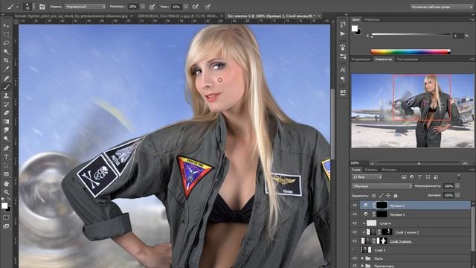The height and width of the screenshot is (268, 476).
Task: Click the color spectrum ramp
Action: coord(411,51)
